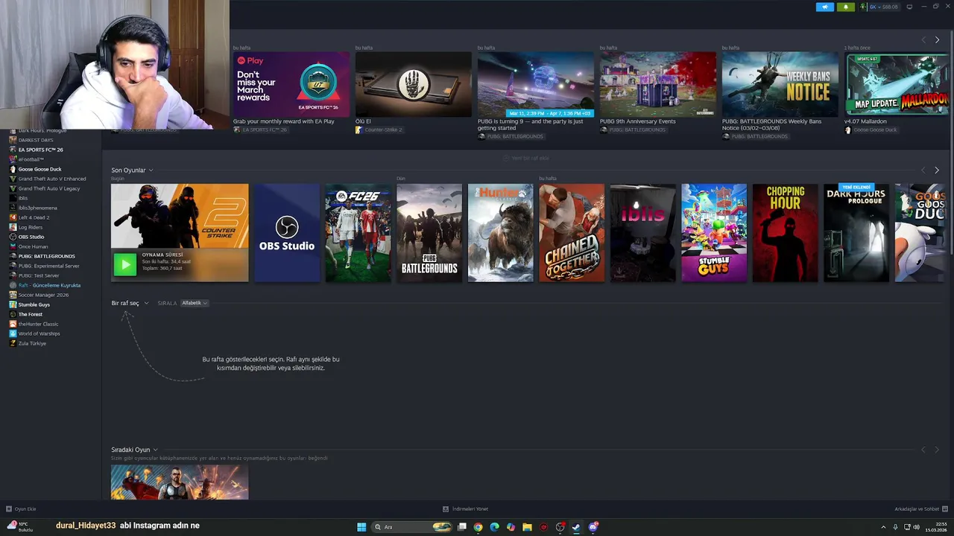Select DARKEST DAYS in the library list

(x=36, y=140)
